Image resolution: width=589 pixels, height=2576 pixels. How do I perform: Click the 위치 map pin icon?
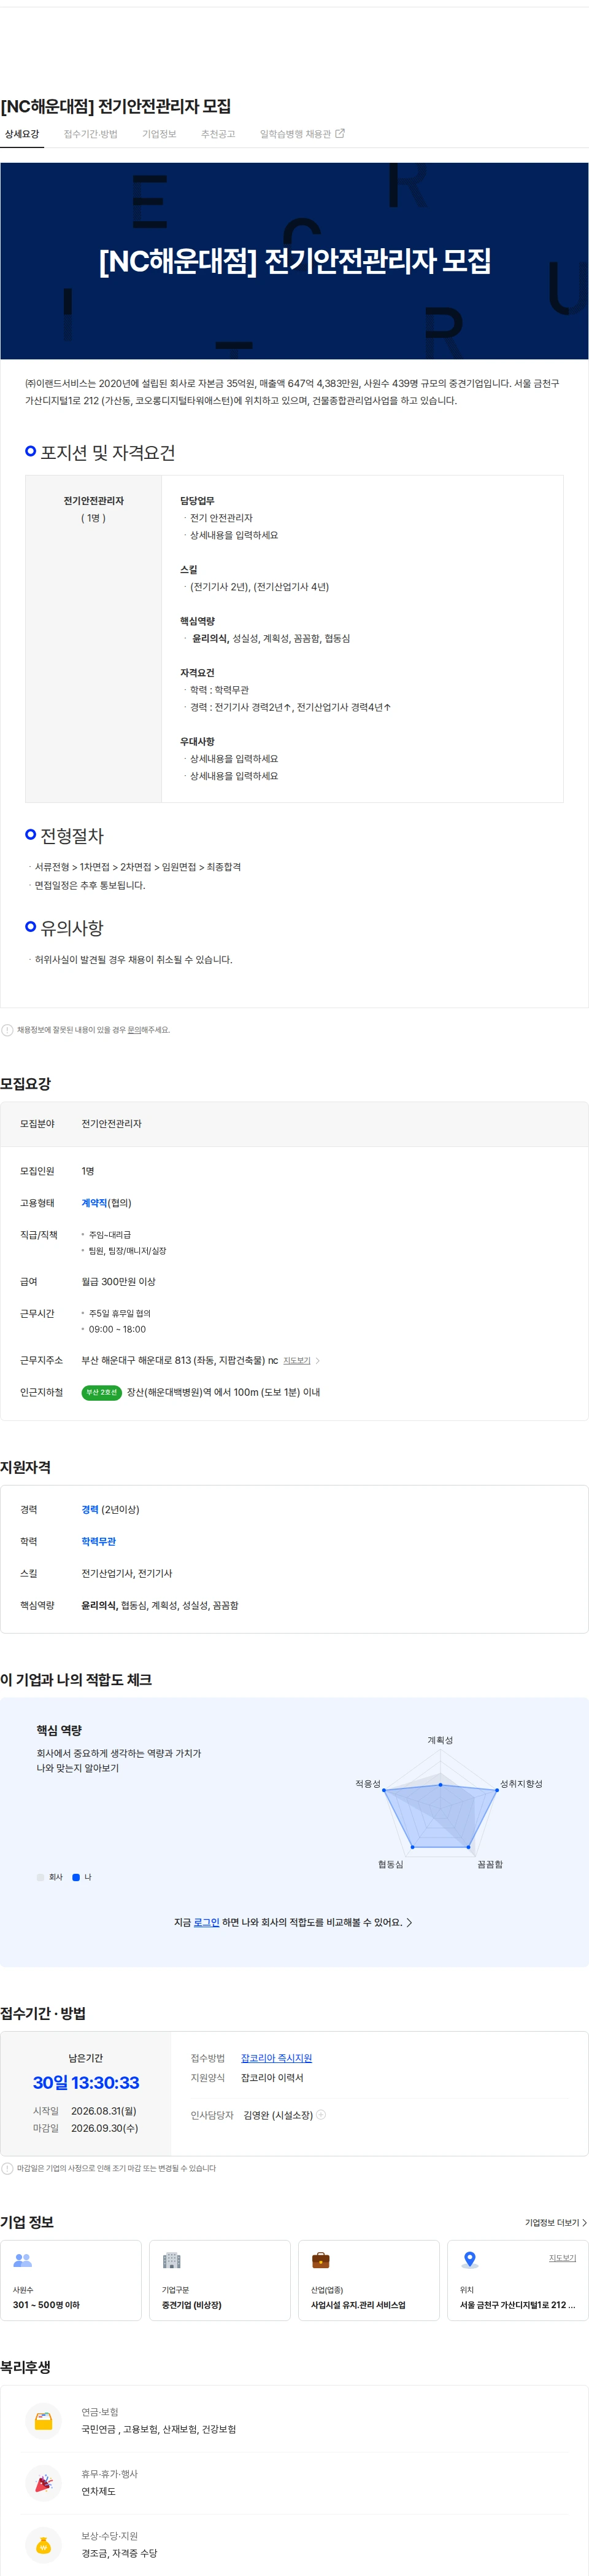(x=470, y=2260)
